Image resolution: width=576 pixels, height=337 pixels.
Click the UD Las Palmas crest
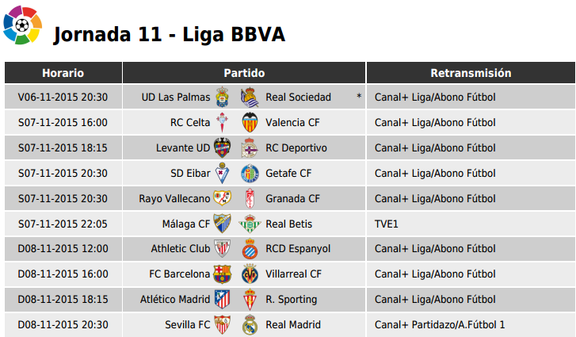[x=223, y=97]
